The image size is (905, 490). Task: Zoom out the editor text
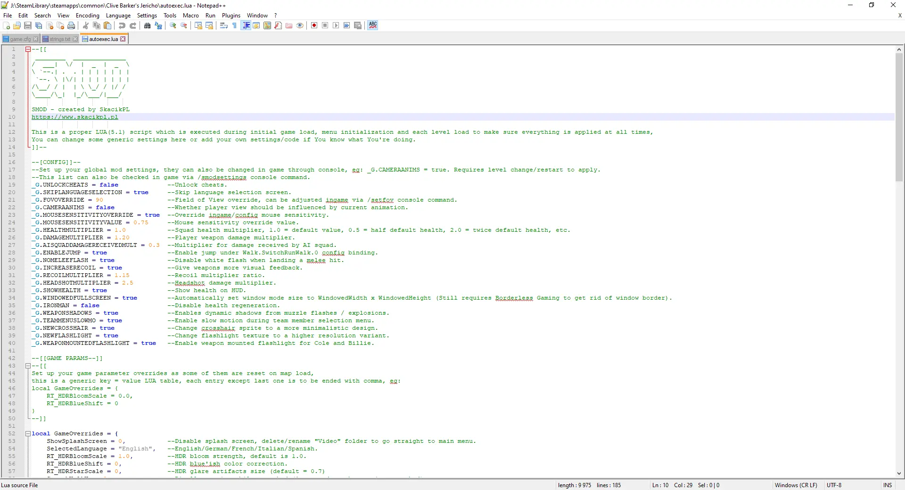point(184,25)
